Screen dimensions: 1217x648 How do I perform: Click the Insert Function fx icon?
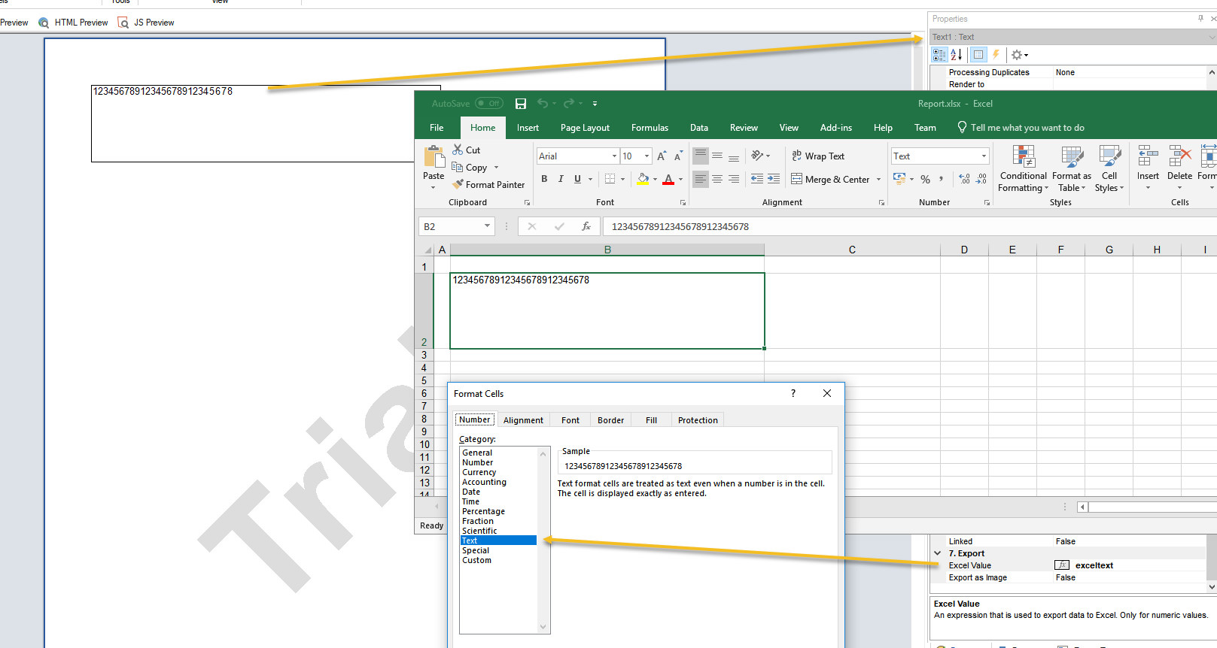pyautogui.click(x=586, y=226)
